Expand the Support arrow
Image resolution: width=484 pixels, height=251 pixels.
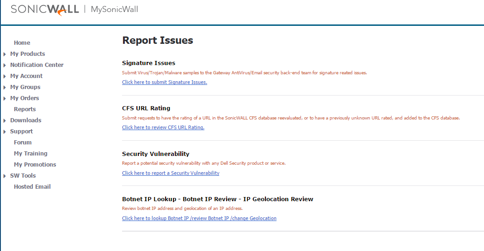pyautogui.click(x=5, y=131)
